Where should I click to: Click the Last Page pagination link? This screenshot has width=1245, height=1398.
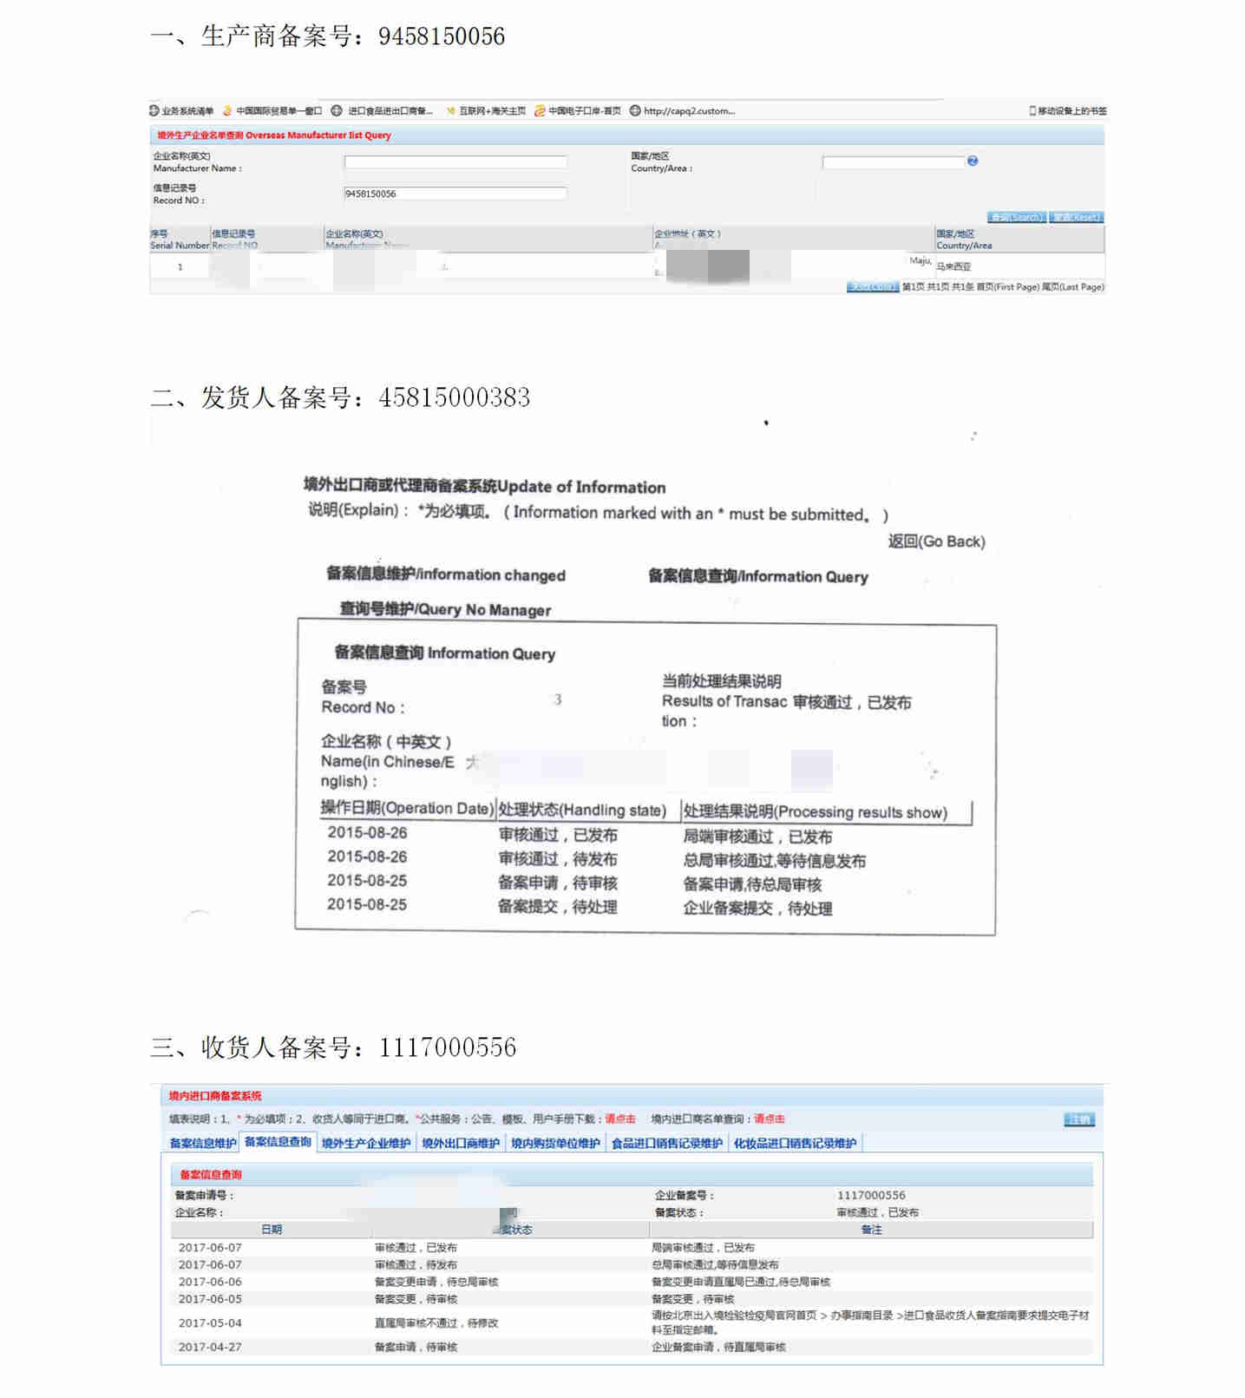point(1073,287)
